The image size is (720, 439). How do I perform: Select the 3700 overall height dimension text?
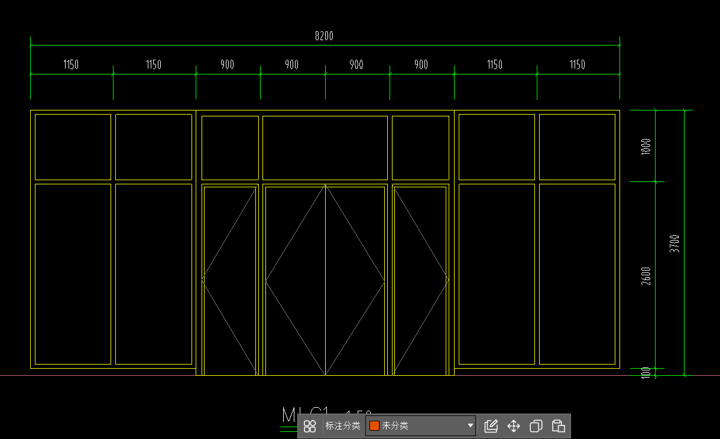pyautogui.click(x=675, y=243)
